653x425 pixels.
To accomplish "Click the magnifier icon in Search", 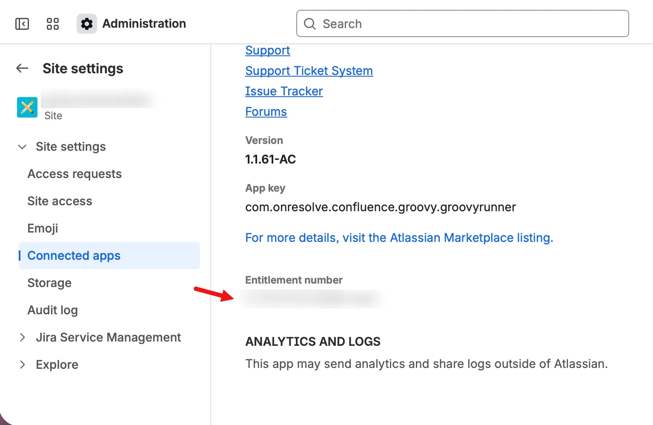I will click(310, 24).
